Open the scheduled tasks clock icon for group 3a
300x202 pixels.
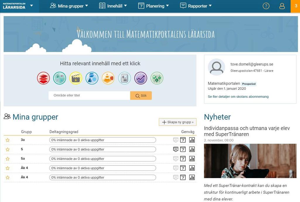pos(176,140)
